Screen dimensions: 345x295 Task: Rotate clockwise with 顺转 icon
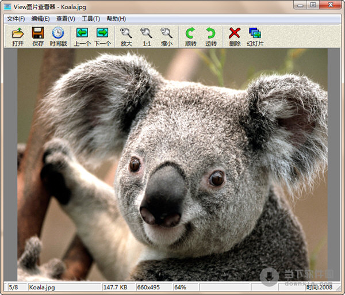190,33
